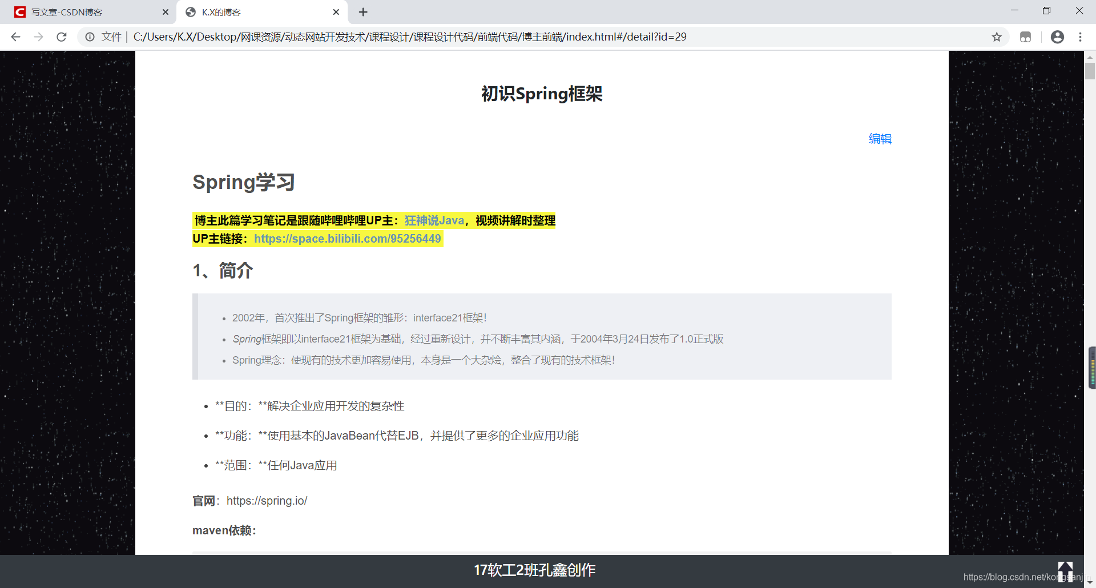This screenshot has height=588, width=1096.
Task: Click the scrollbar up arrow
Action: [1090, 57]
